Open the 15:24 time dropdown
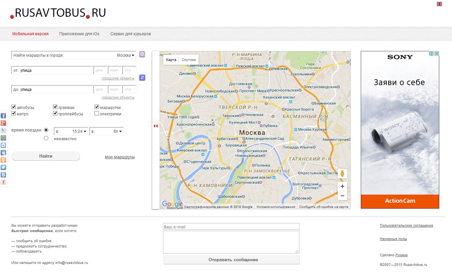 tap(71, 131)
